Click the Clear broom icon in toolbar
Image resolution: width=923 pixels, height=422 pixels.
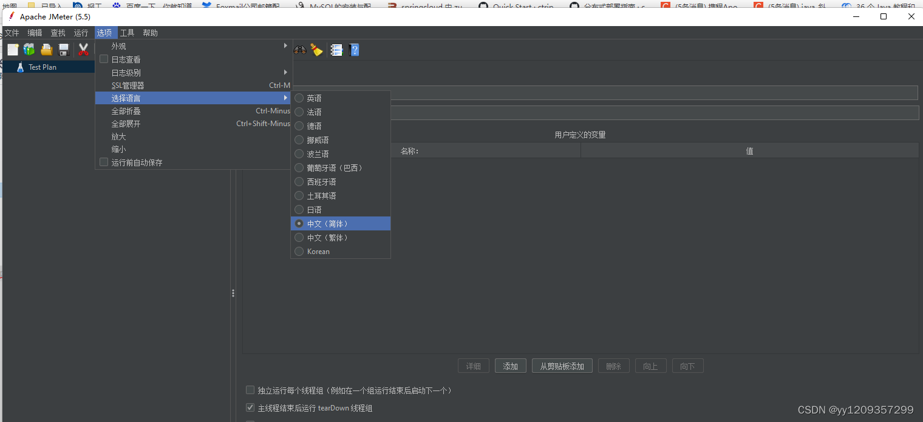(316, 50)
